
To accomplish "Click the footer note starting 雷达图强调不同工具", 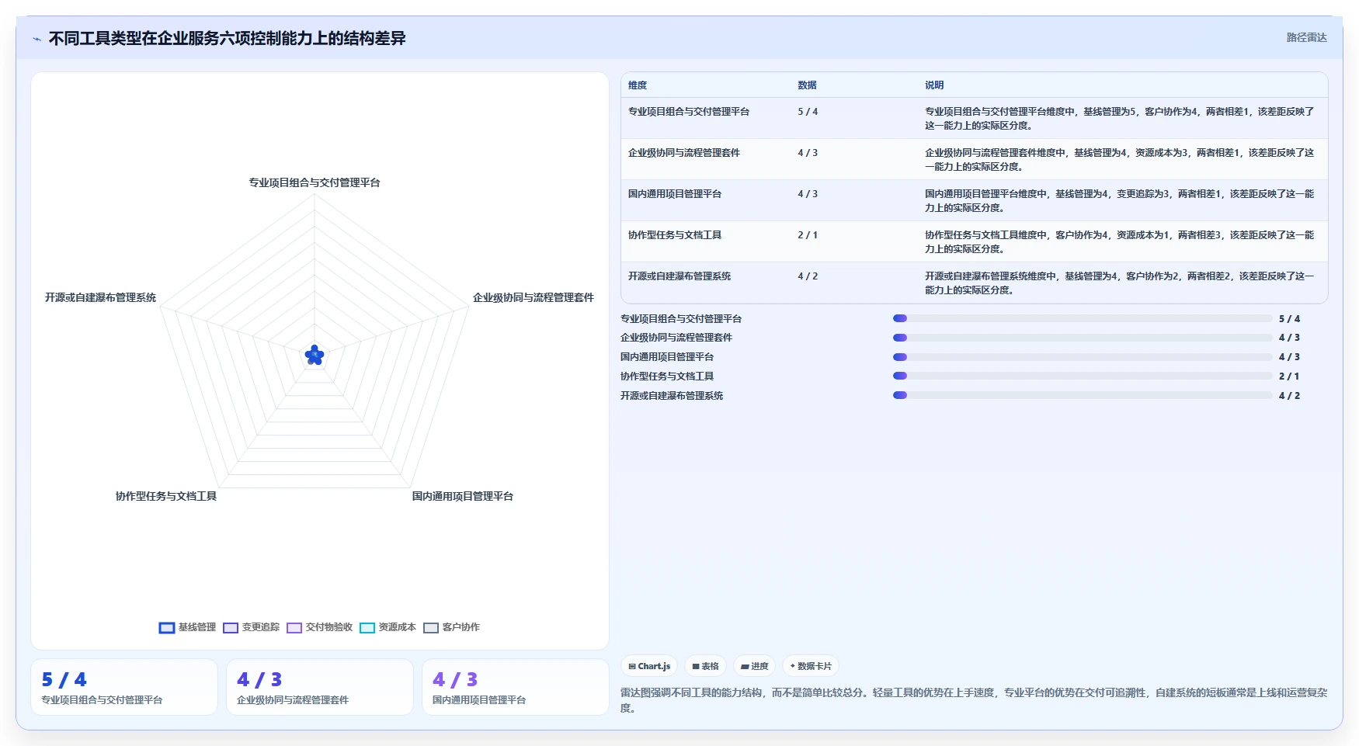I will point(974,700).
